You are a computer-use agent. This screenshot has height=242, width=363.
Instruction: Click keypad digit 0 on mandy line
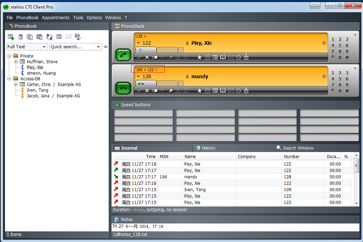click(340, 91)
